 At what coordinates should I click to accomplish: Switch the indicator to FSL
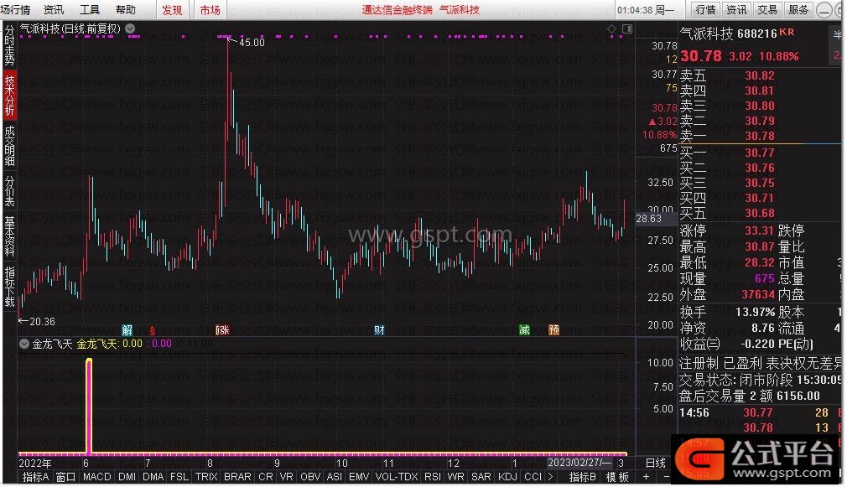[x=179, y=477]
